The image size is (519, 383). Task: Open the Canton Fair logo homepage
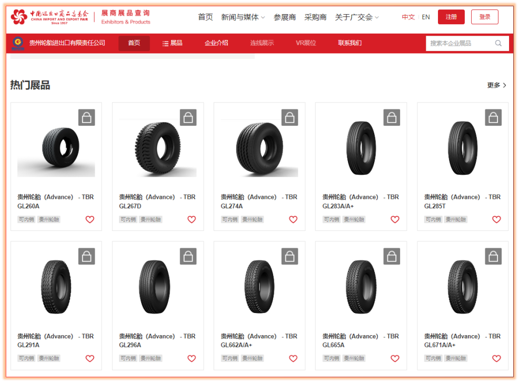(x=49, y=16)
